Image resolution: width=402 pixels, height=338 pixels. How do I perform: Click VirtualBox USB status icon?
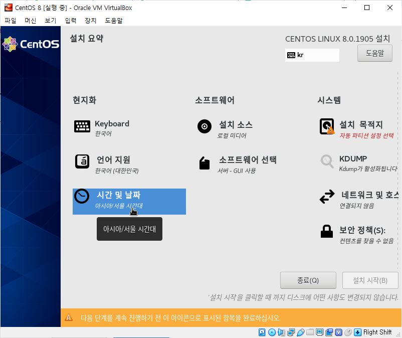[300, 332]
